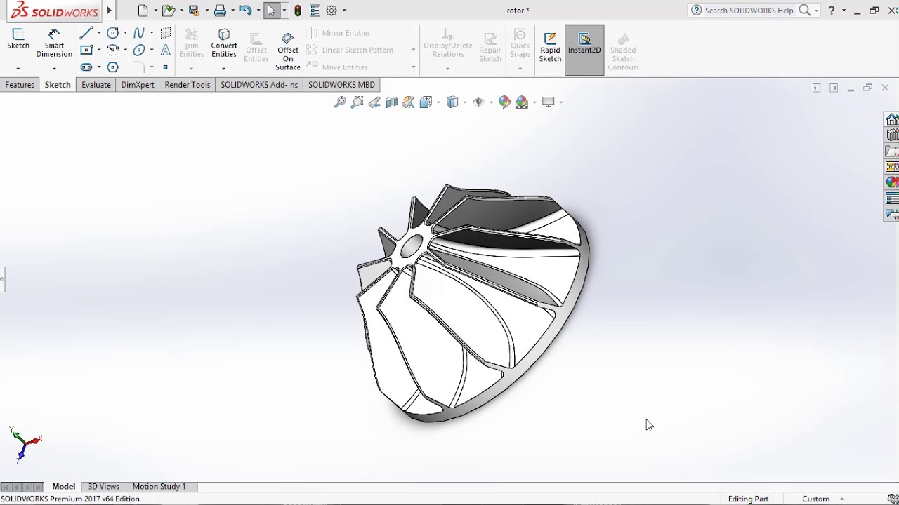Expand the View Orientation dropdown
The height and width of the screenshot is (505, 899).
pos(438,102)
